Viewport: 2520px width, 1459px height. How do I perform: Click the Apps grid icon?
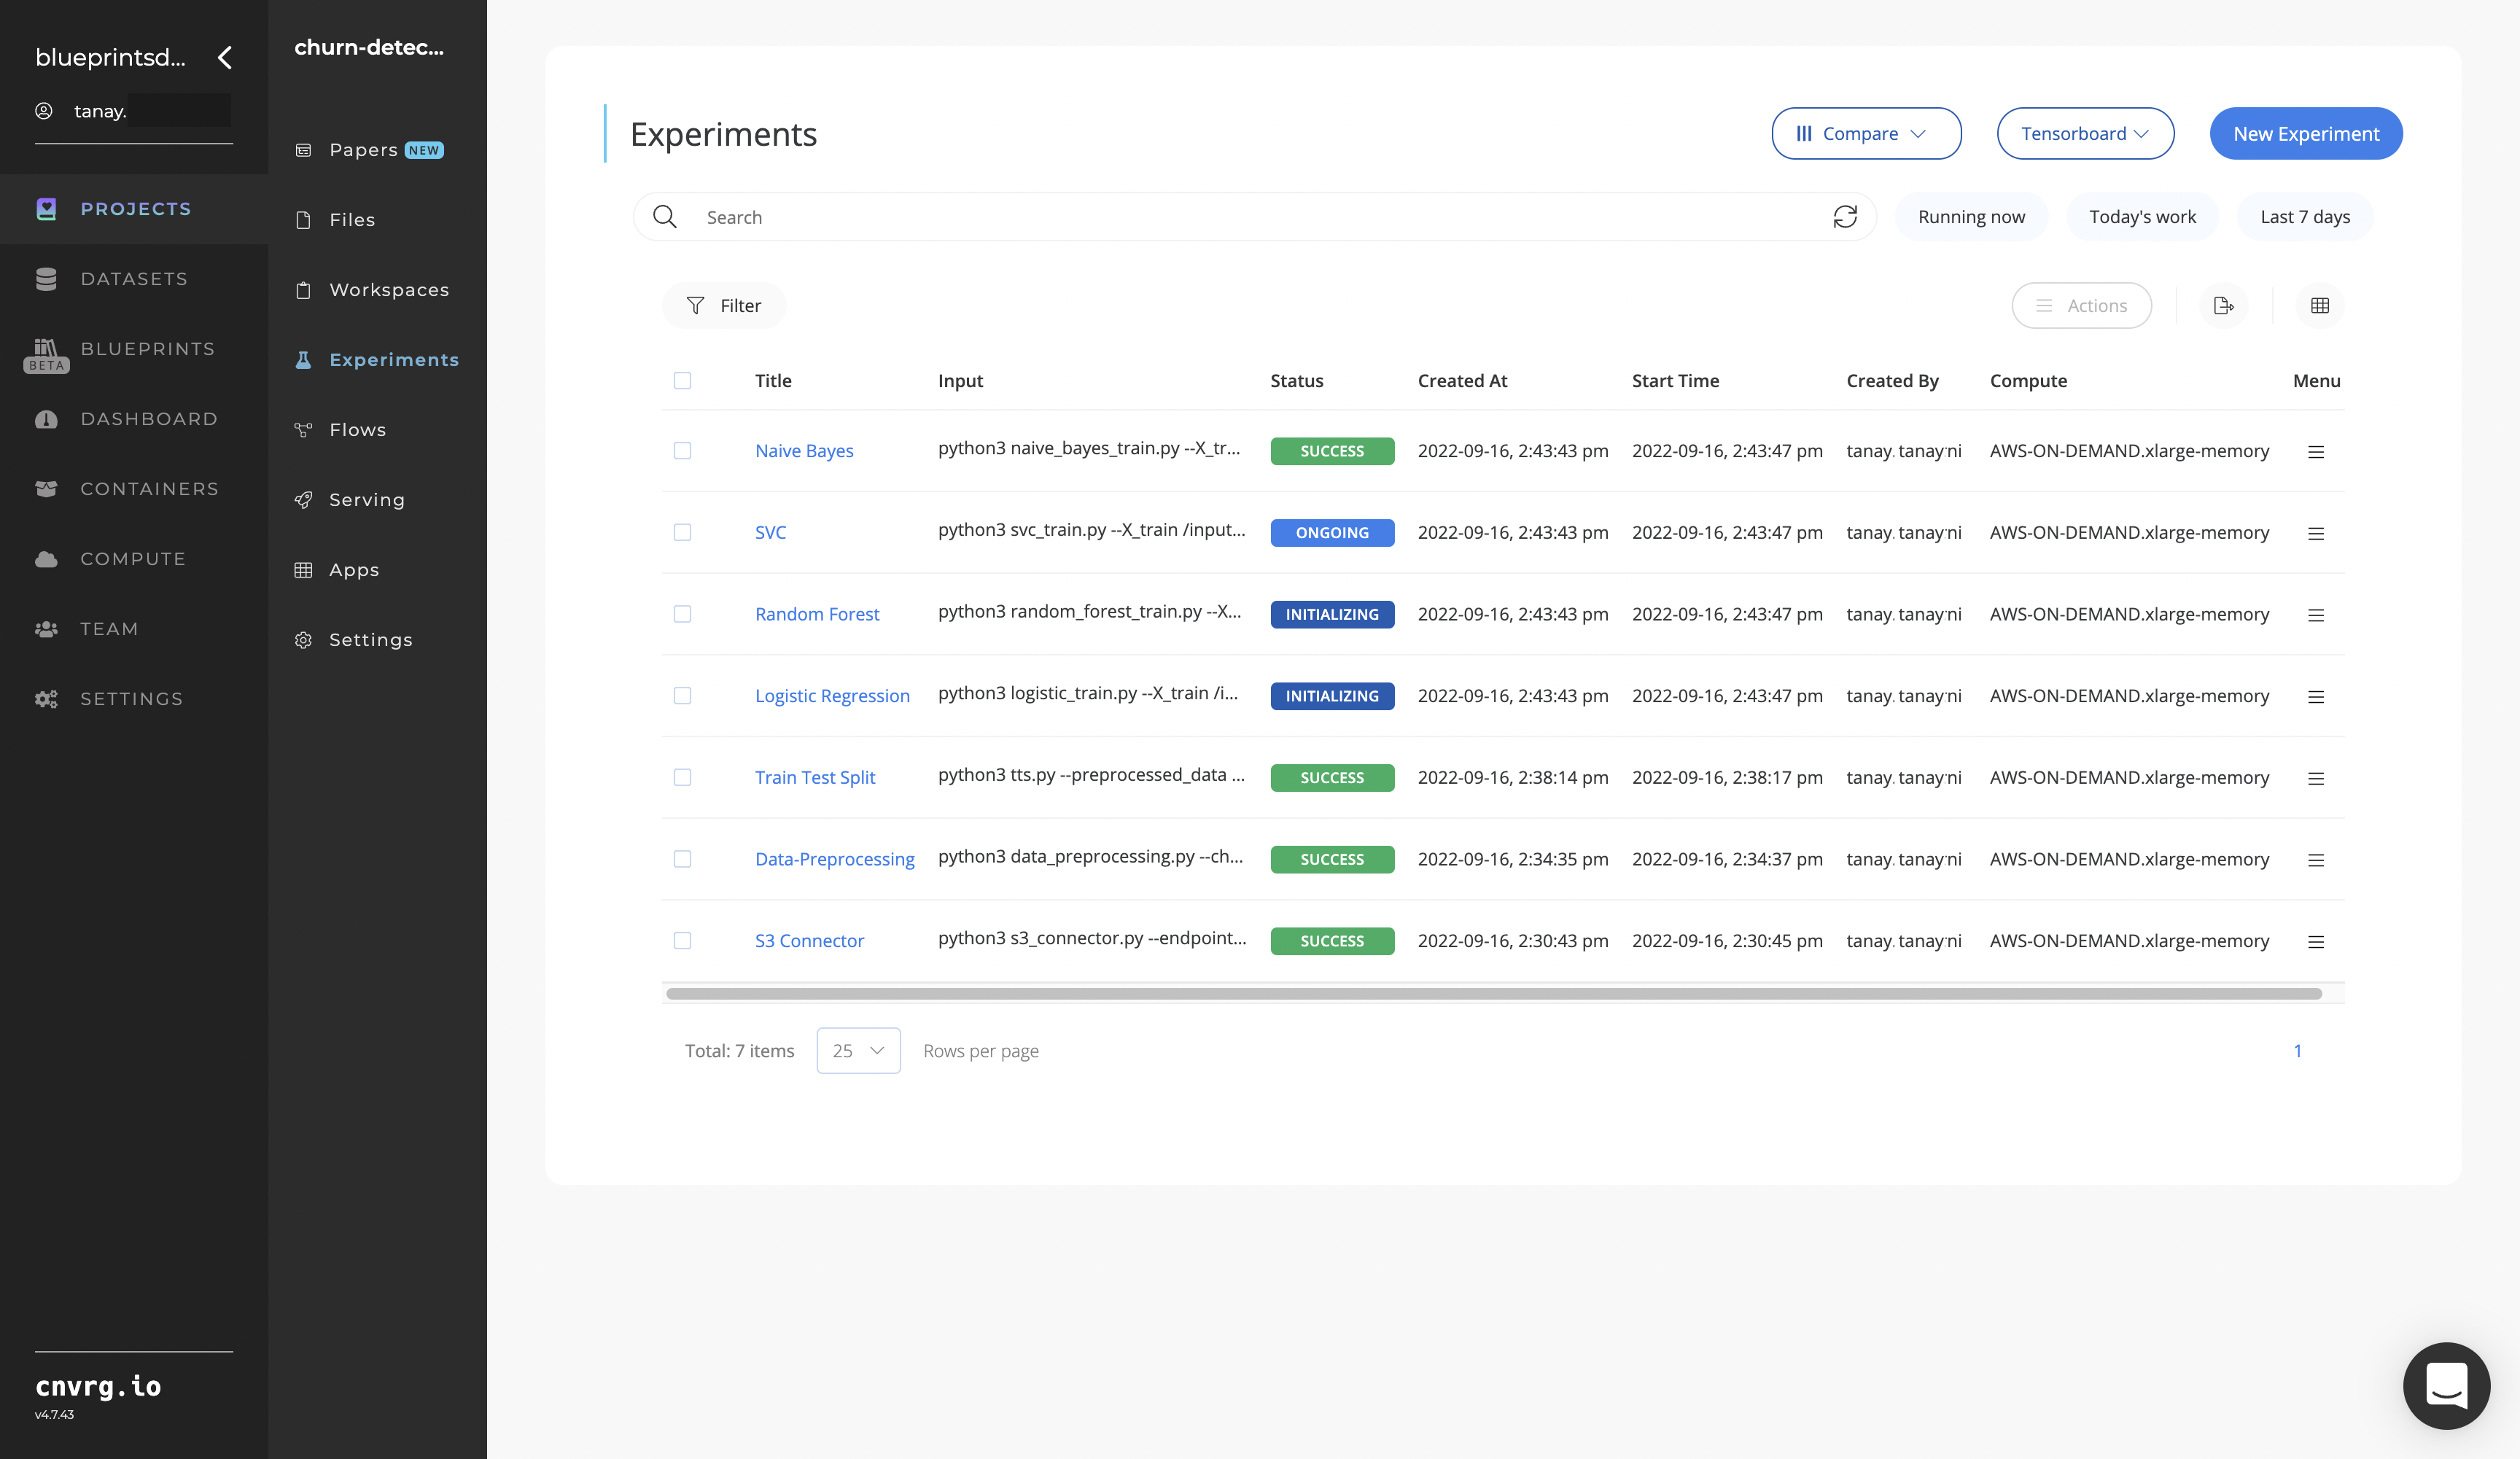303,570
